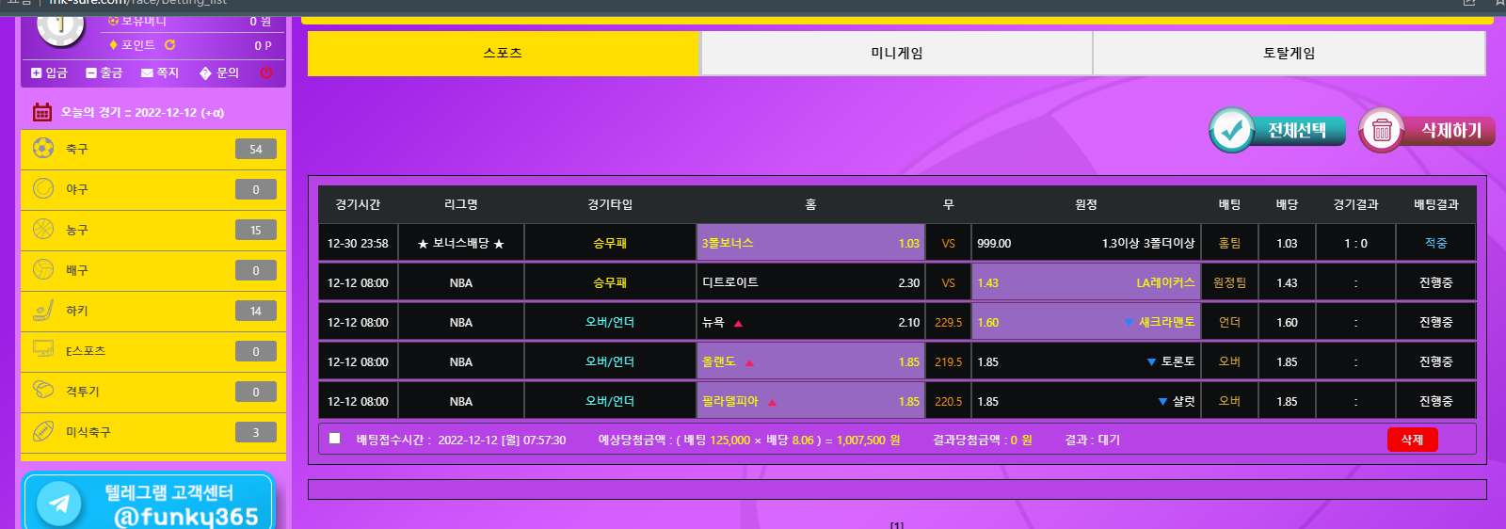Screen dimensions: 1506x529
Task: Click the red 삭제 button in the bet row
Action: point(1412,440)
